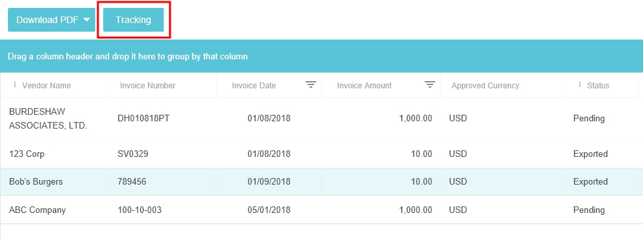Click the 10.00 amount for Bob's Burgers
Image resolution: width=643 pixels, height=240 pixels.
(x=421, y=181)
